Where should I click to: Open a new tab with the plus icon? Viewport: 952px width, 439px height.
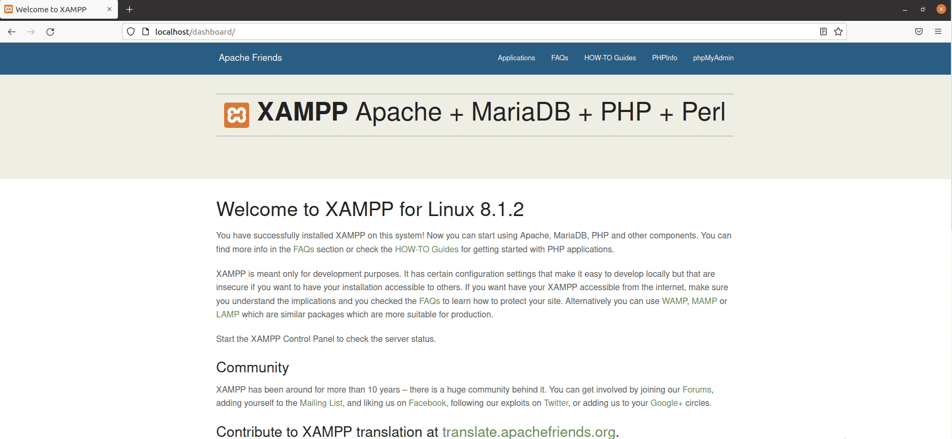[x=130, y=10]
